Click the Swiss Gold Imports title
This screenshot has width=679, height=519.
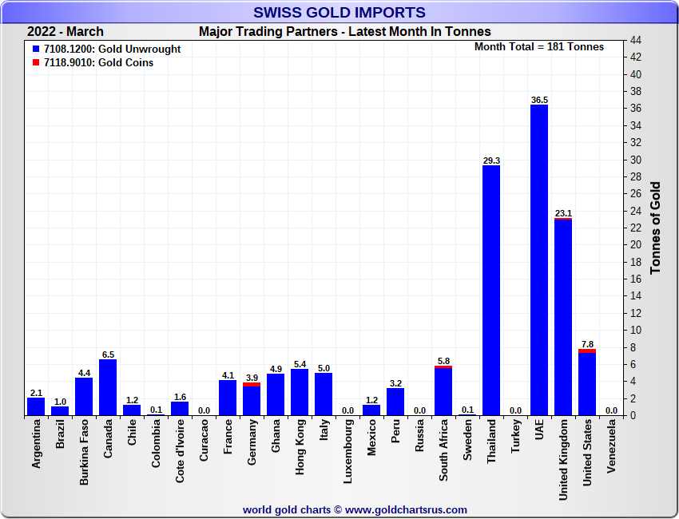[339, 13]
